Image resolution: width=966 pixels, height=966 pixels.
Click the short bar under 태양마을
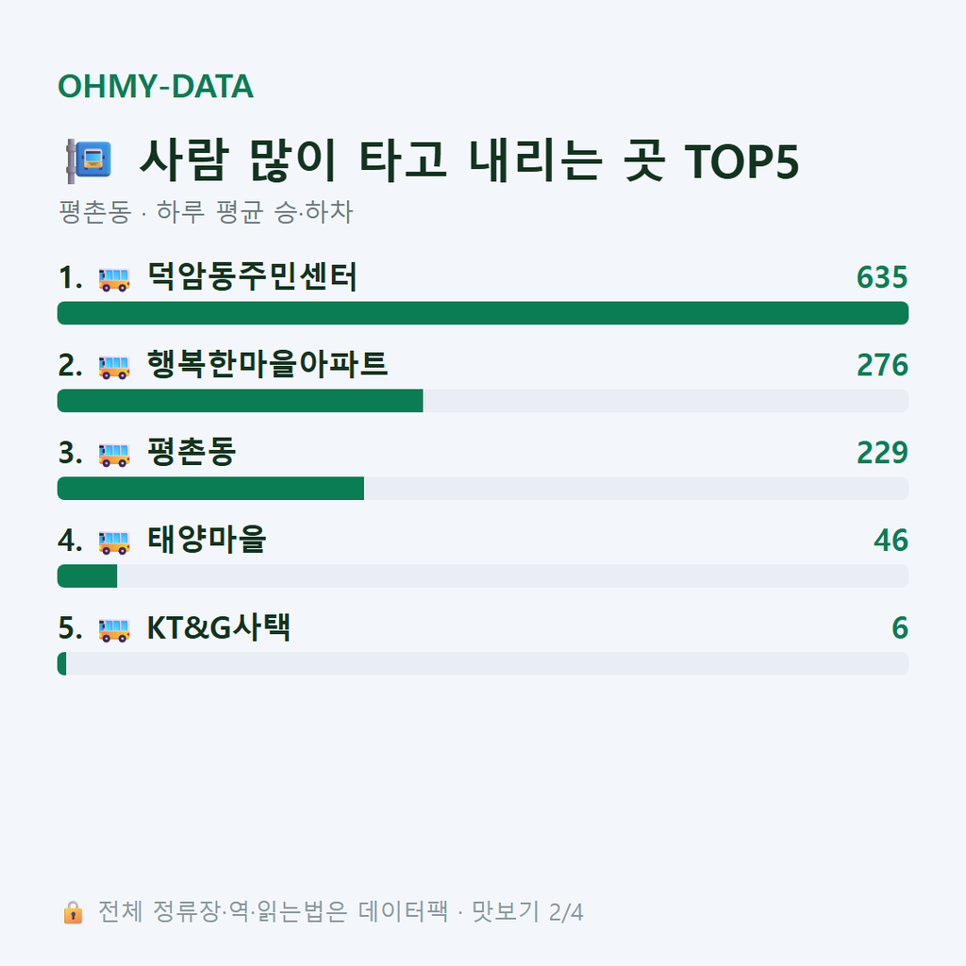coord(88,576)
